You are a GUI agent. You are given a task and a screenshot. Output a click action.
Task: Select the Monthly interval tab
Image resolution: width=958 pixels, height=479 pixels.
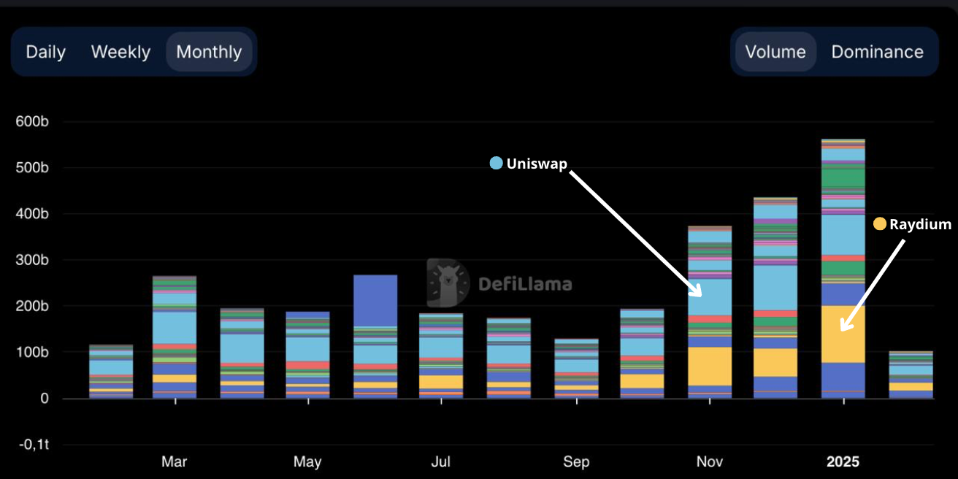coord(209,52)
